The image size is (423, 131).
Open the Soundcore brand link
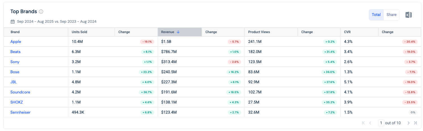pos(20,92)
